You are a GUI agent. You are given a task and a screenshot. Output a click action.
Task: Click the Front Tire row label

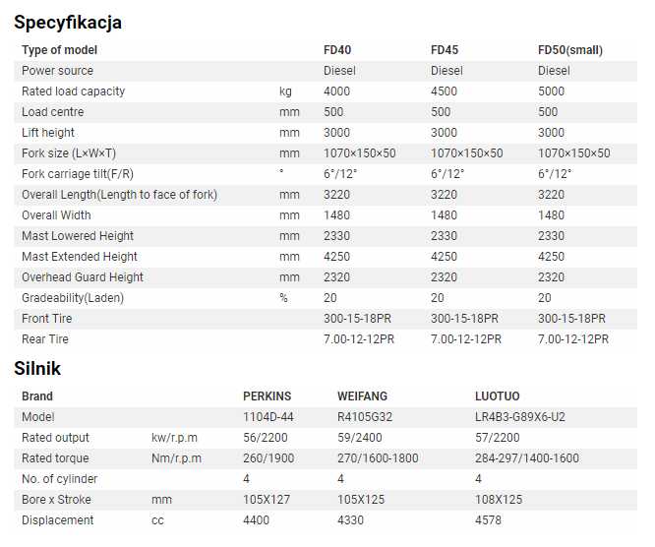coord(47,319)
